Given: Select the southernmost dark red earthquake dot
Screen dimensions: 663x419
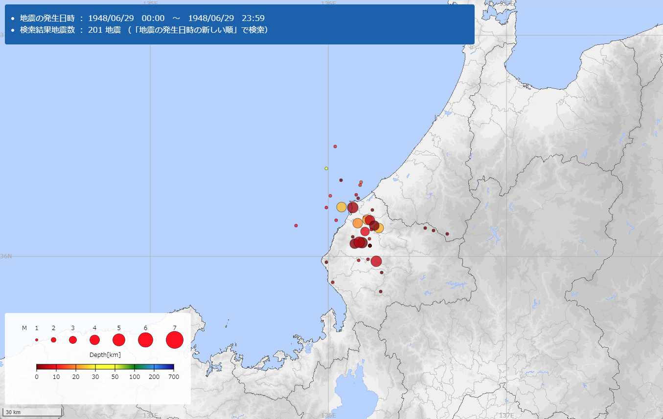Looking at the screenshot, I should click(381, 292).
